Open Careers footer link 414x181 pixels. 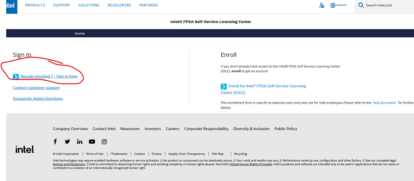coord(173,129)
